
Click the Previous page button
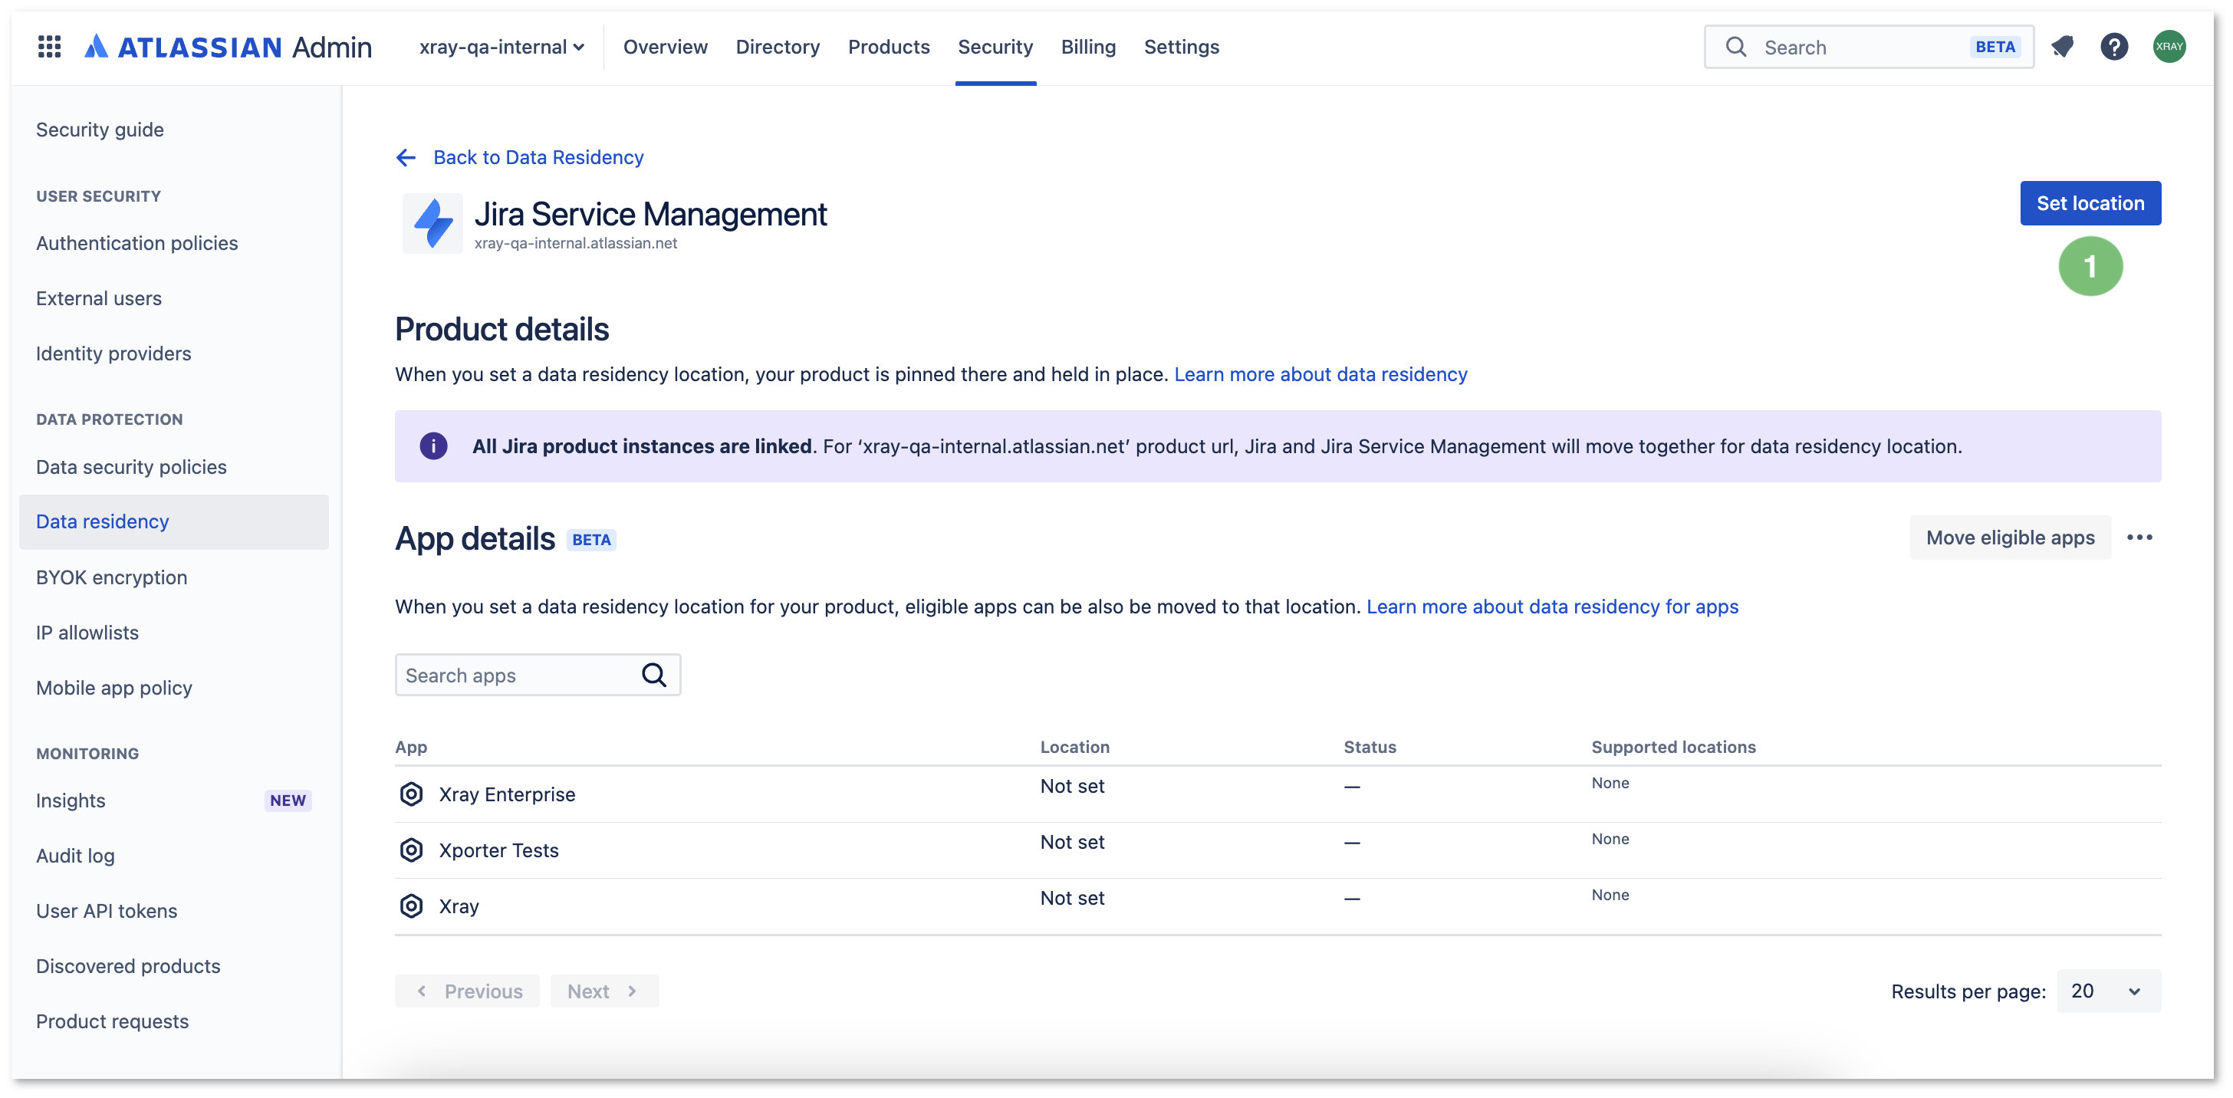[x=467, y=991]
